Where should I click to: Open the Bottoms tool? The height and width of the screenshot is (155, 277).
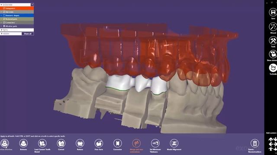[23, 143]
